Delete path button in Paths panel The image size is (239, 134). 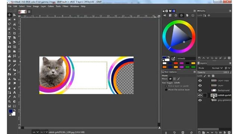click(x=229, y=58)
